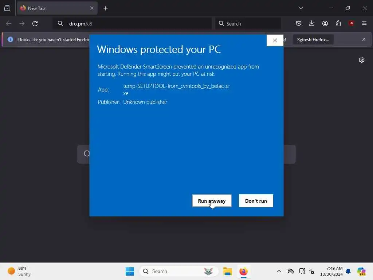Launch Copilot preview from taskbar
This screenshot has width=373, height=280.
click(361, 271)
